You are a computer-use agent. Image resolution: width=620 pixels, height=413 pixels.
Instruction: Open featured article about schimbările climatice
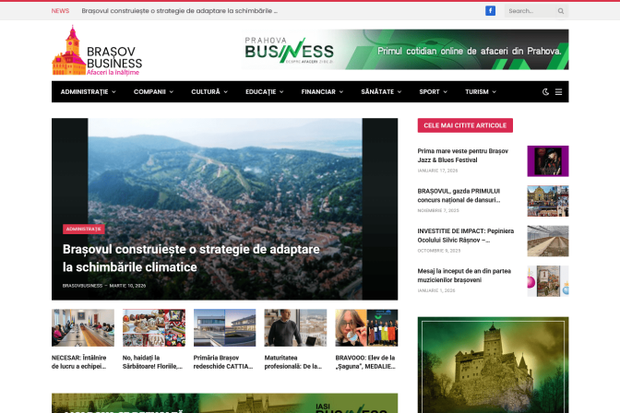coord(191,258)
